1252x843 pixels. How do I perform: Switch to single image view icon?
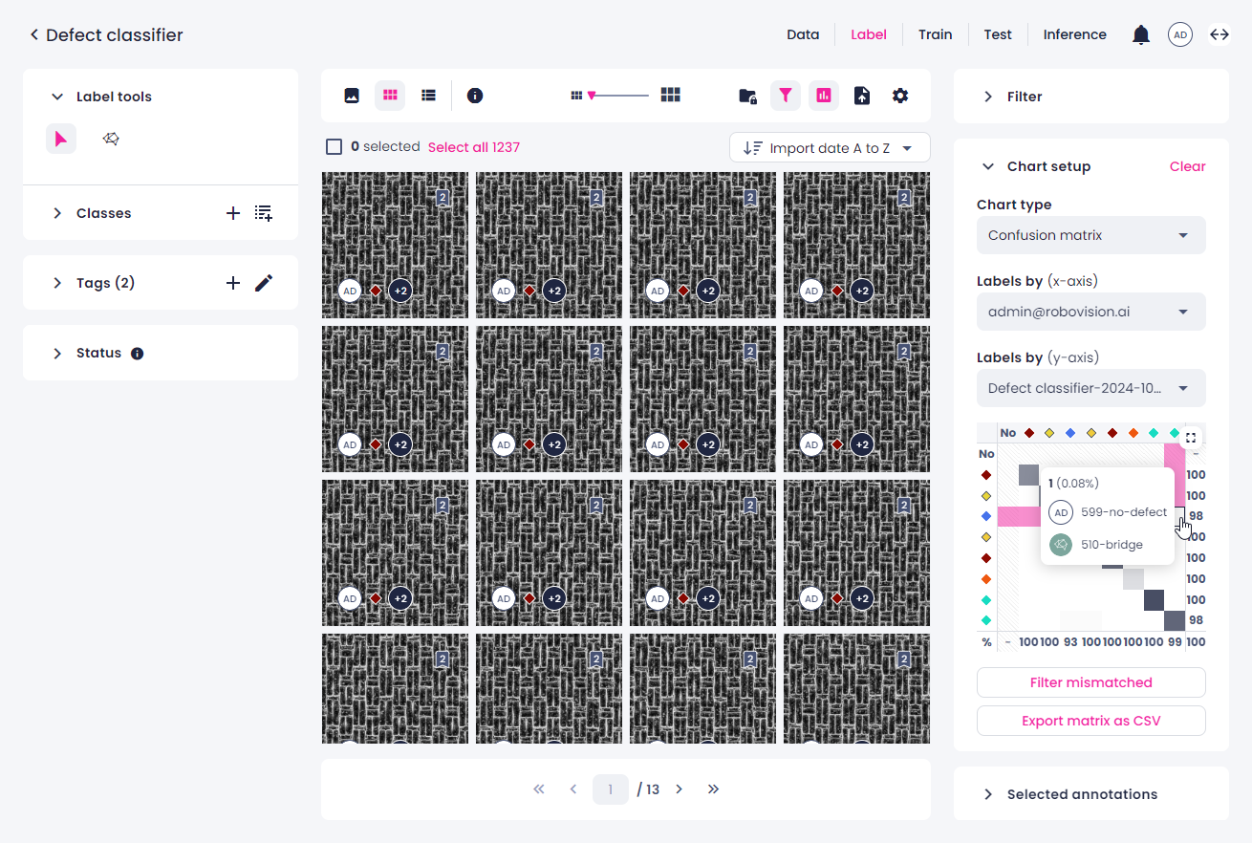352,96
